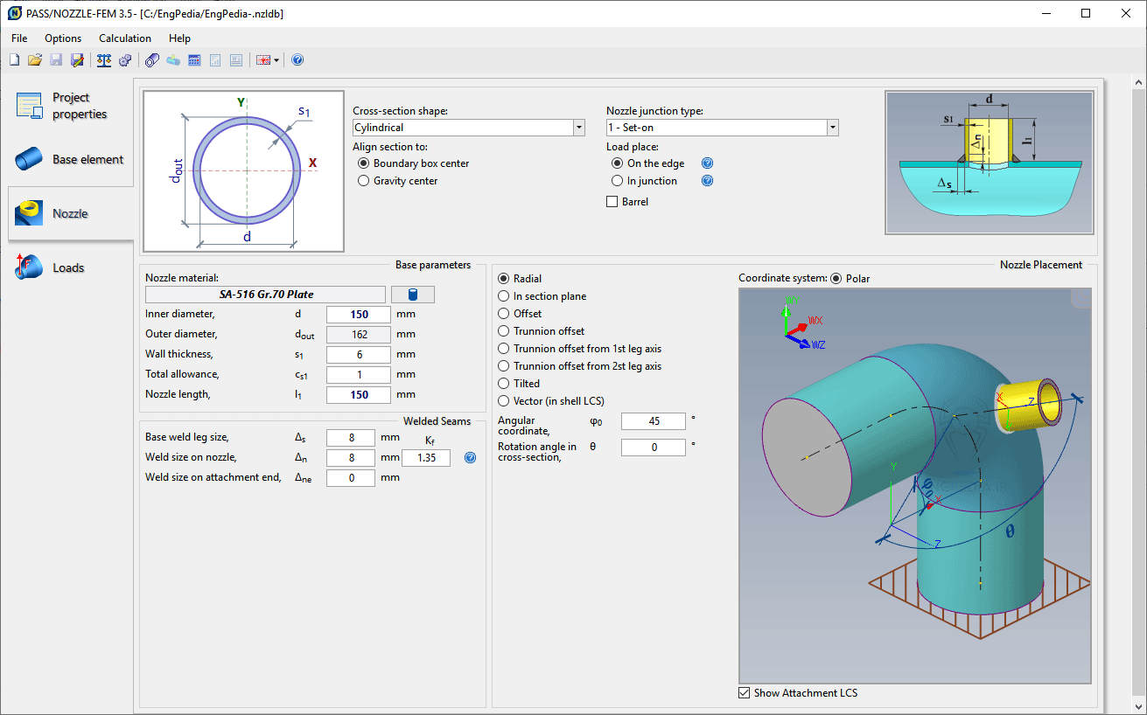1147x715 pixels.
Task: Open material database next to SA-516 Gr.70
Action: [412, 295]
